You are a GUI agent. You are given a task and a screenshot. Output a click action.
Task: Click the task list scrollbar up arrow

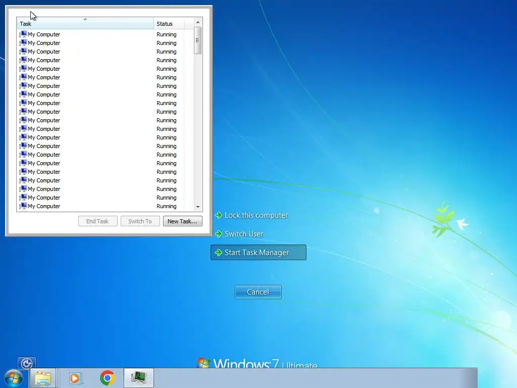click(198, 22)
